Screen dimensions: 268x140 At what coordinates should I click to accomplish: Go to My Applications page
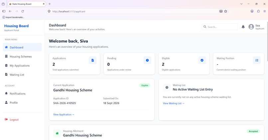22,66
